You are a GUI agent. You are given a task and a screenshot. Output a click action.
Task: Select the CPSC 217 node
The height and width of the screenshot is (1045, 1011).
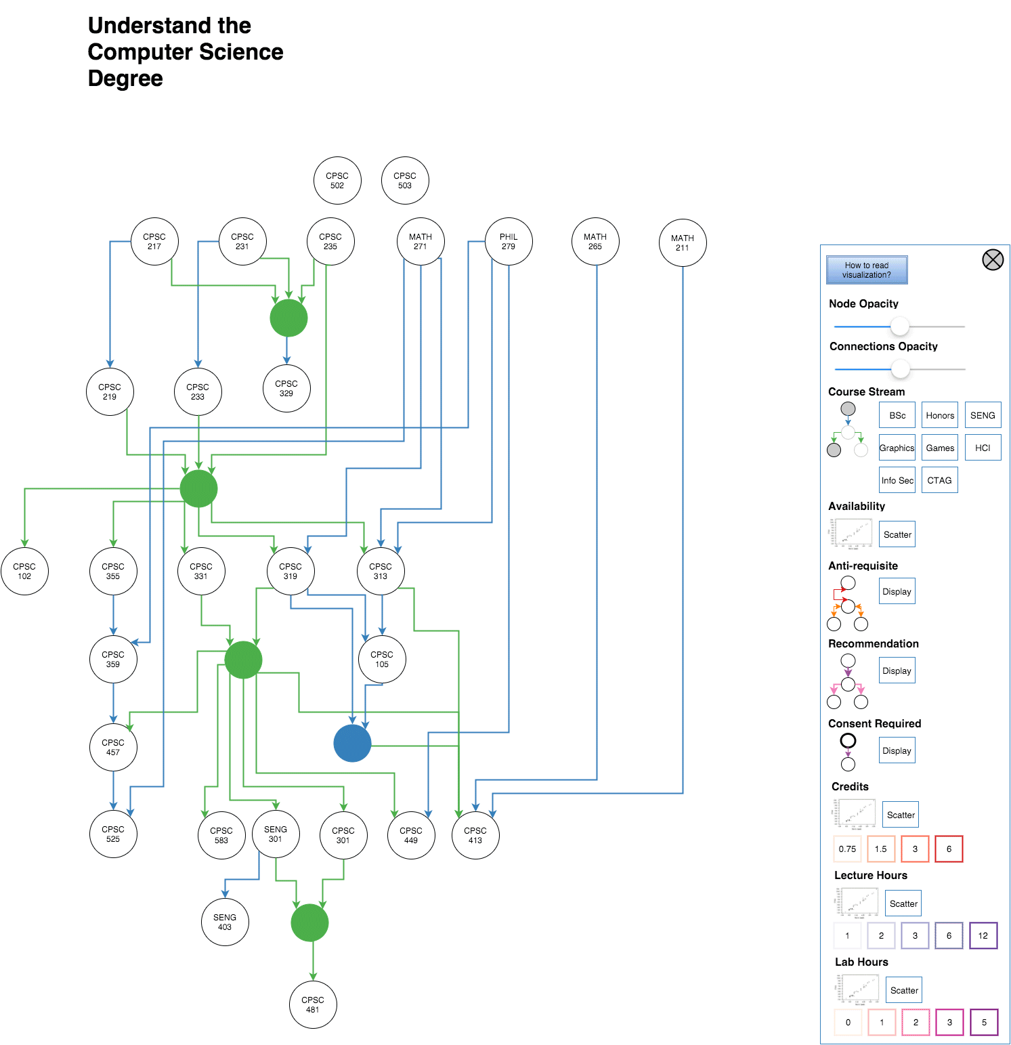(x=154, y=242)
